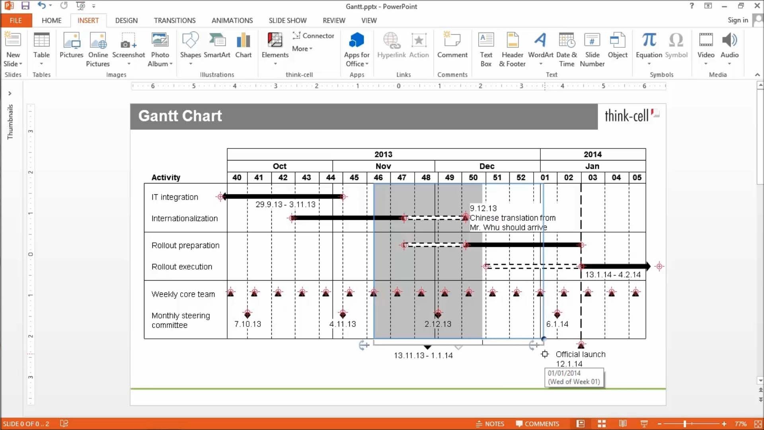Click zoom out minus button
The image size is (764, 430).
[659, 424]
